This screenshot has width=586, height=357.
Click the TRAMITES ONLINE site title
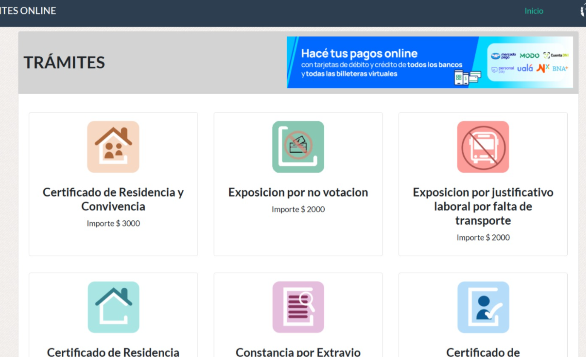point(28,11)
